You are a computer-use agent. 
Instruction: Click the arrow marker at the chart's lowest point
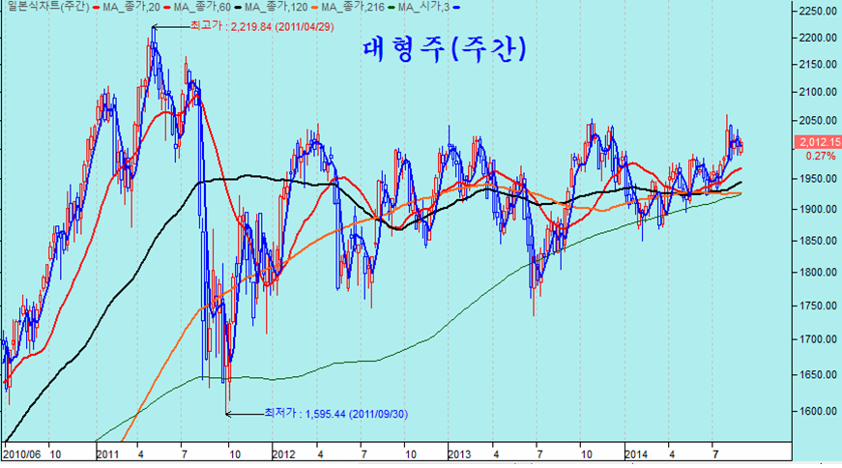[229, 414]
